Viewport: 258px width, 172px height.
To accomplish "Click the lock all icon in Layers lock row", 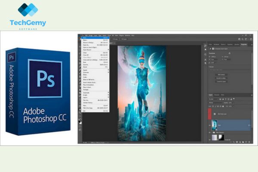I will click(223, 106).
